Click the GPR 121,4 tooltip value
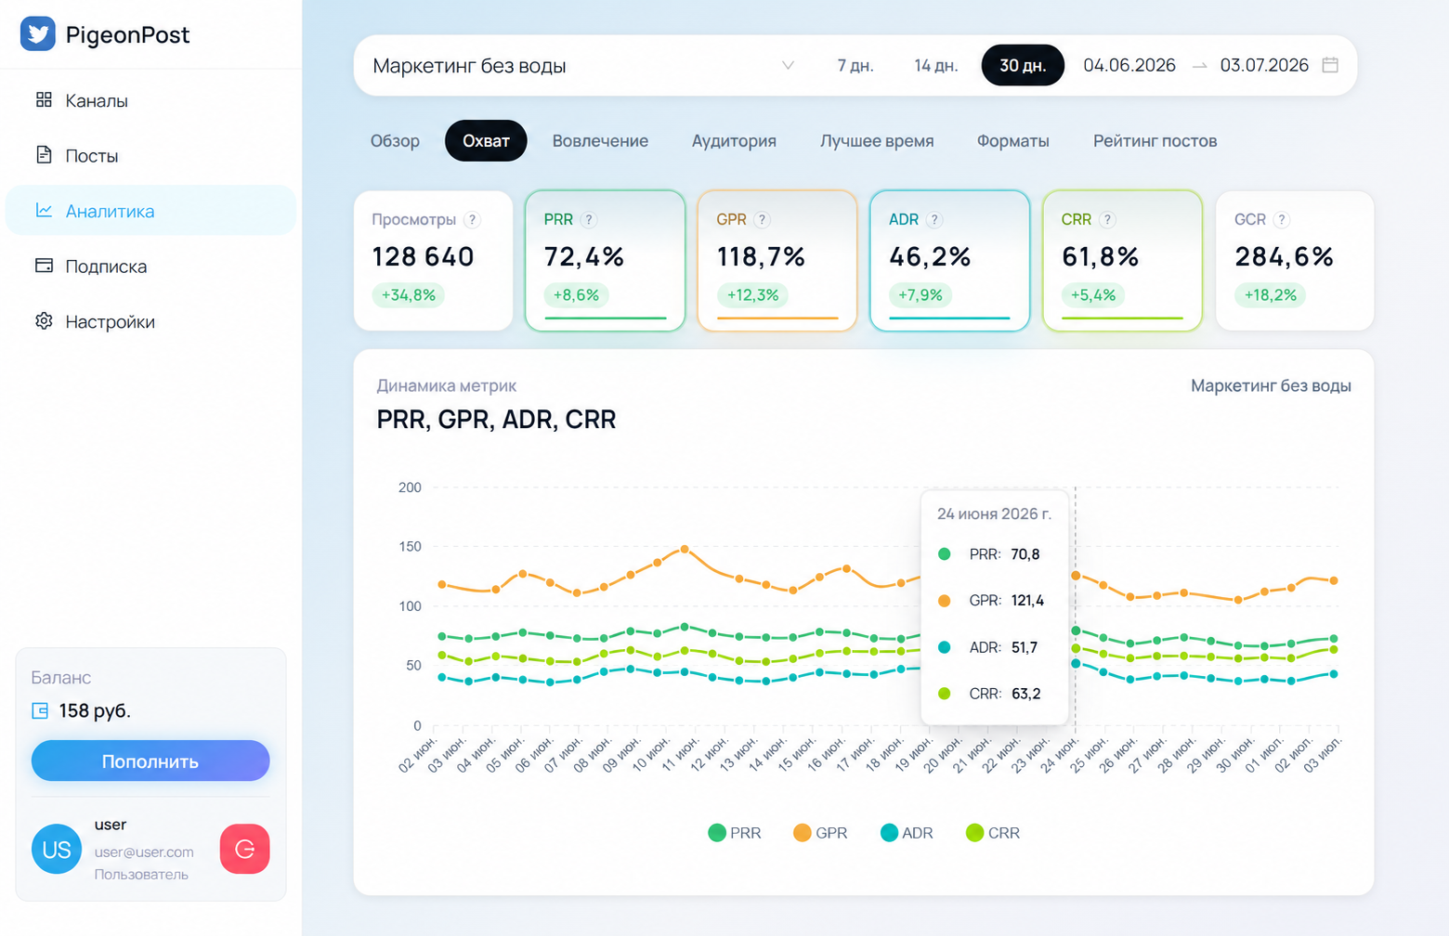This screenshot has width=1449, height=936. 1027,600
